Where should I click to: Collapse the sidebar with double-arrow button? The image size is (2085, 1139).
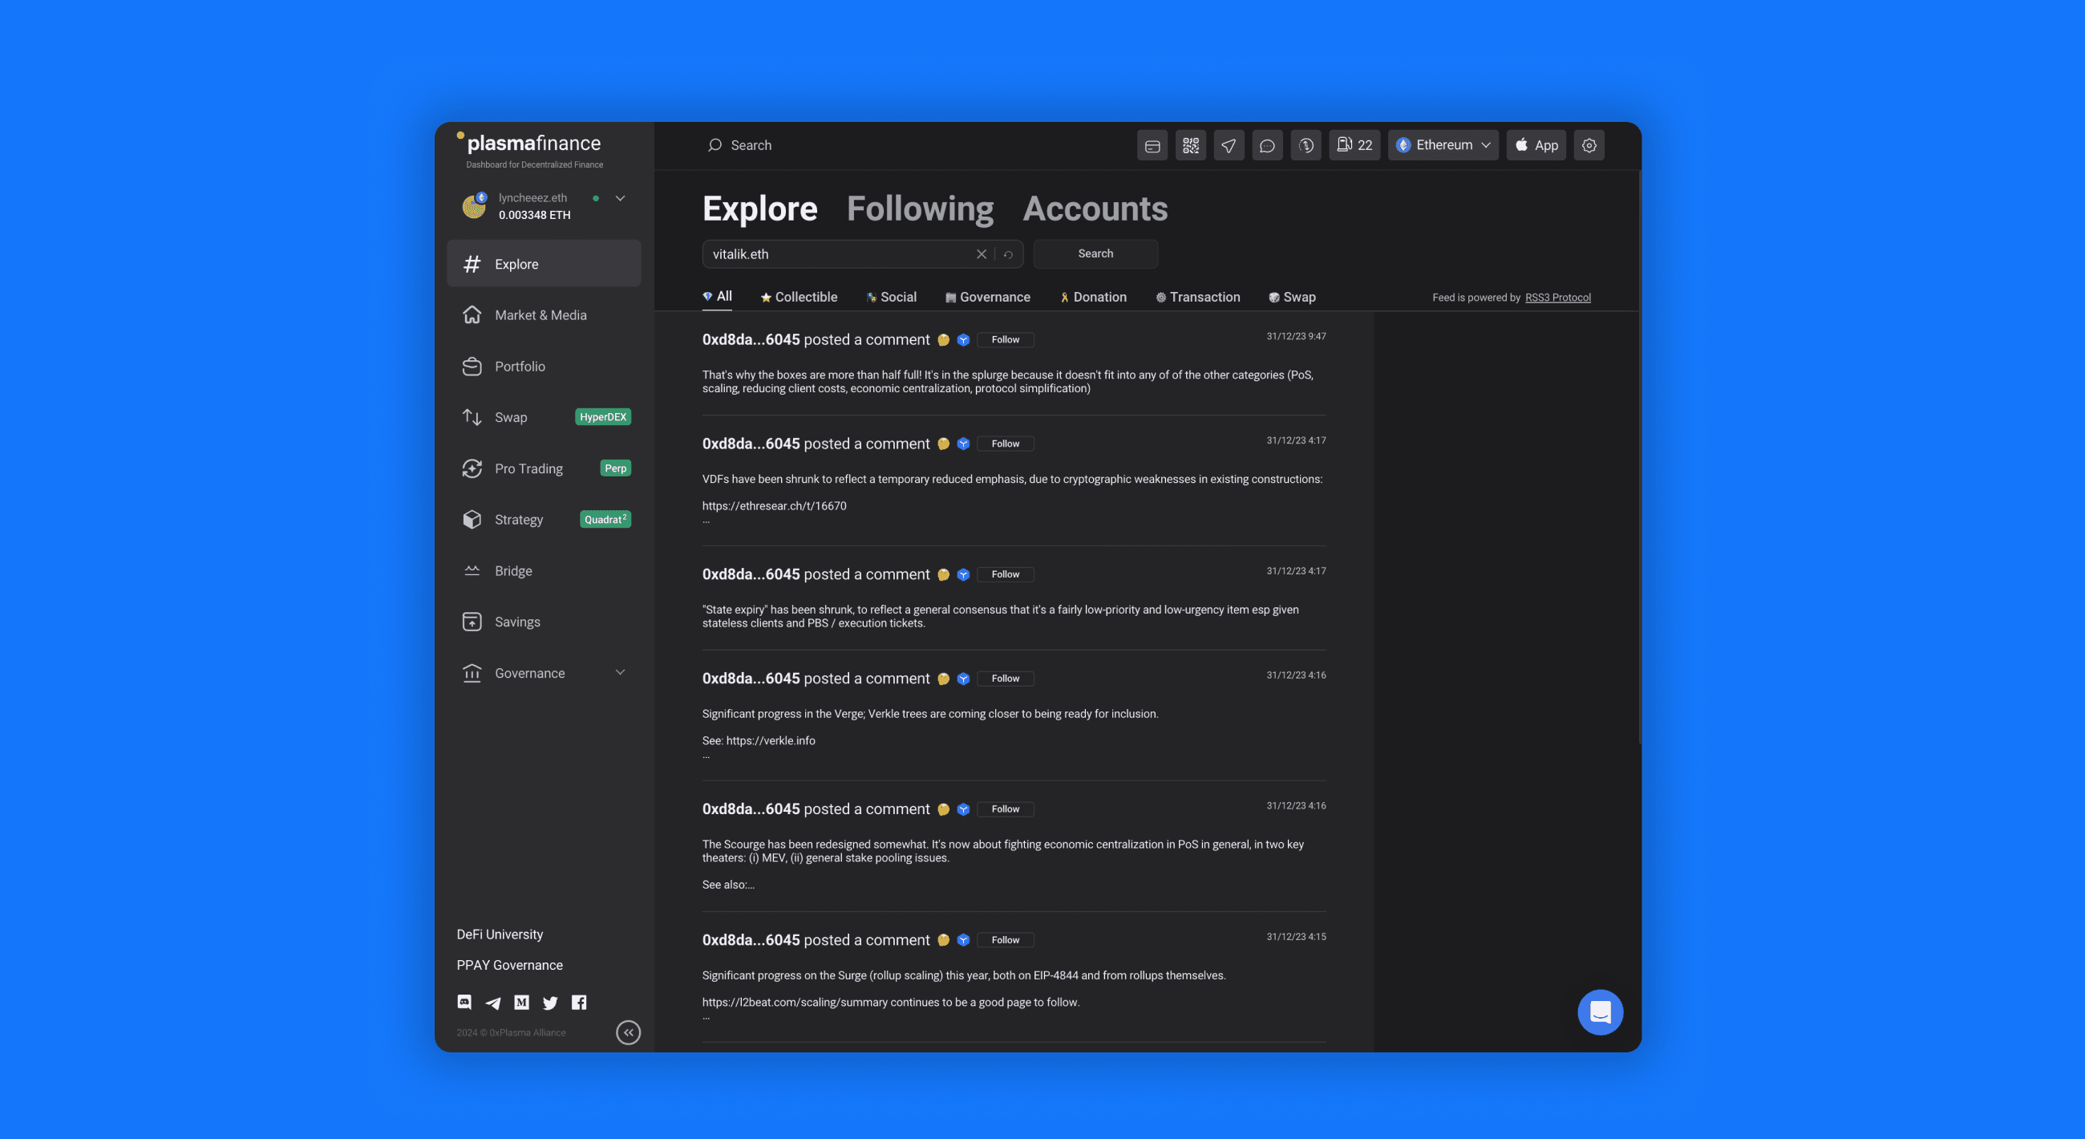pyautogui.click(x=628, y=1032)
